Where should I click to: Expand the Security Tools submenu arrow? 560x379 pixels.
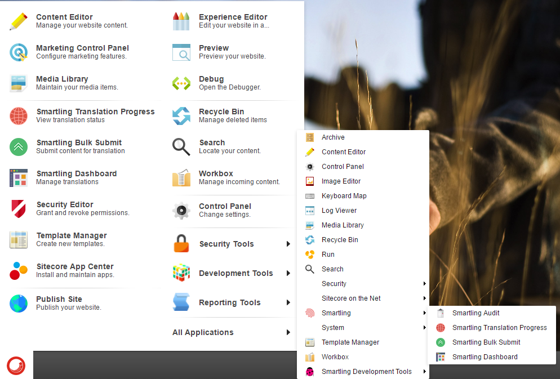pos(288,244)
